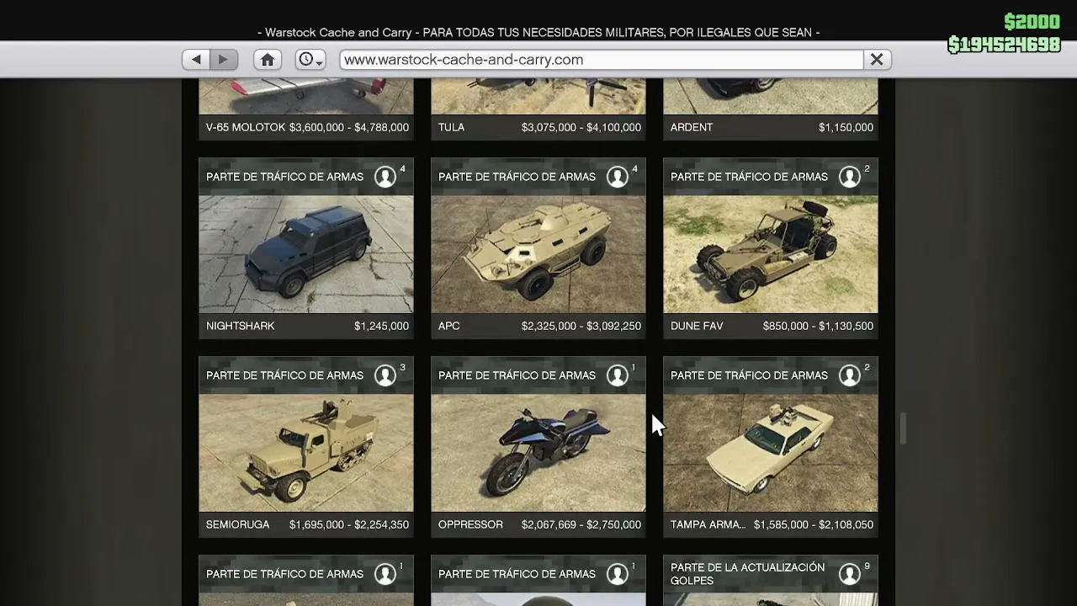Select the V-65 MOLOTOK listing name
Viewport: 1077px width, 606px height.
tap(244, 127)
